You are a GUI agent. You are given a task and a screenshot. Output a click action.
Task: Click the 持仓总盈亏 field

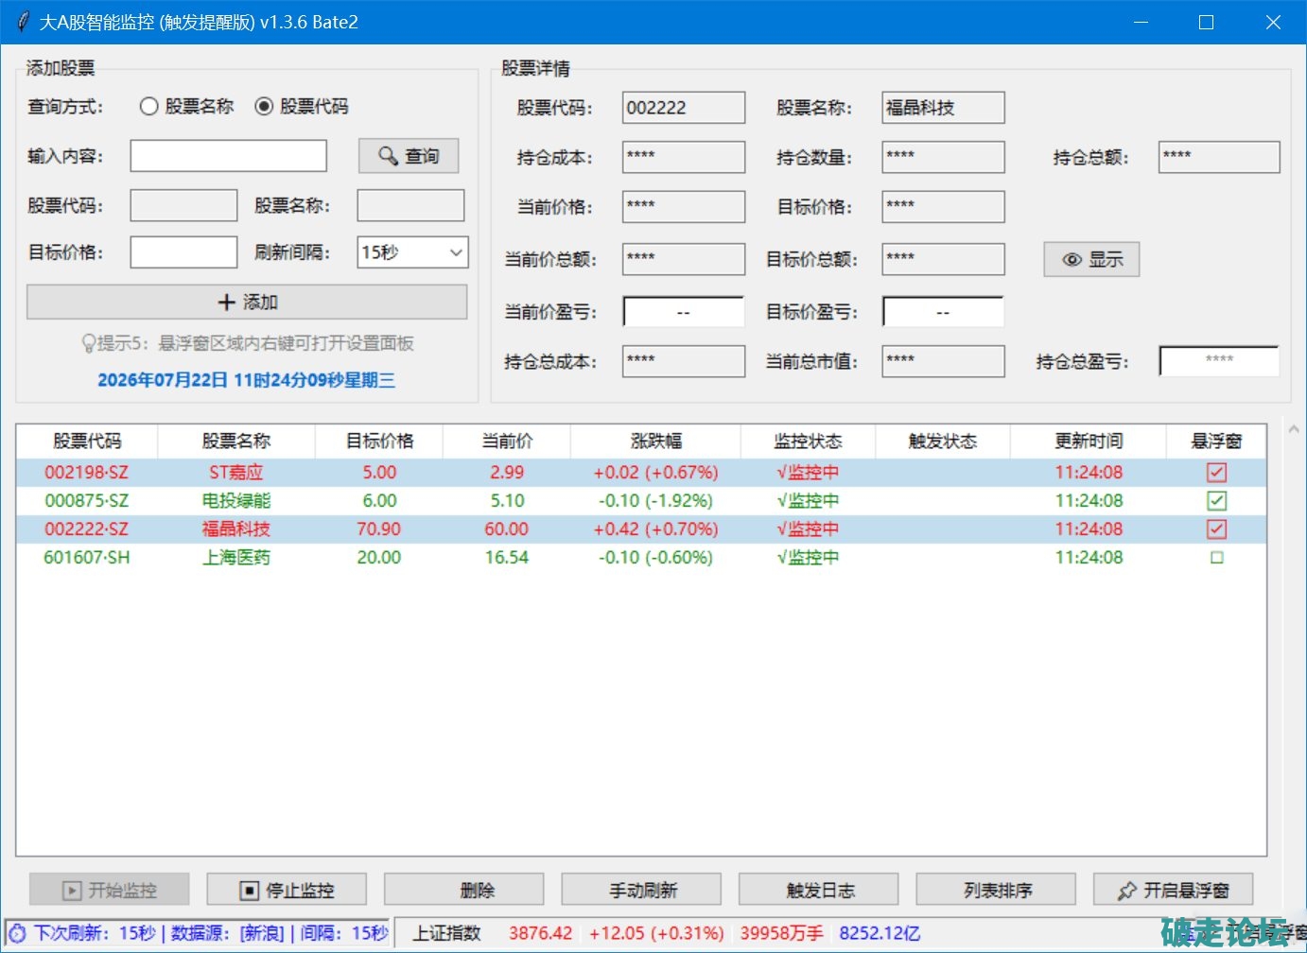click(x=1219, y=360)
